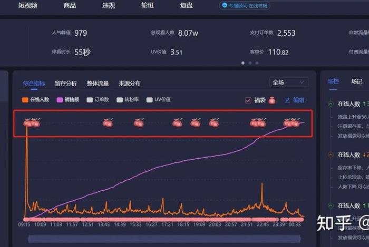
Task: Select the third carousel dot under stats
Action: click(x=257, y=63)
